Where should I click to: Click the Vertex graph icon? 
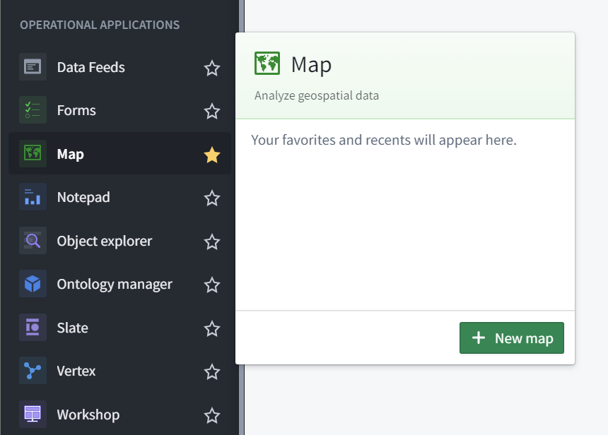click(x=33, y=371)
